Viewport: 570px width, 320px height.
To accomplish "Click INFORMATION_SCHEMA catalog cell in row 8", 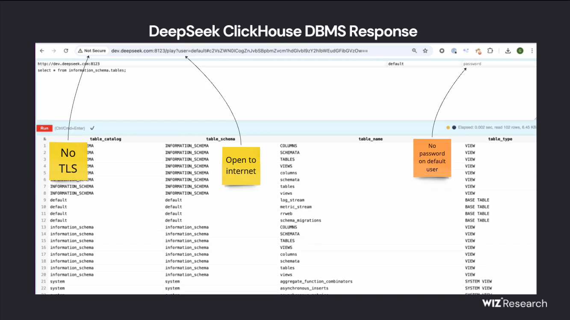I will click(x=72, y=193).
